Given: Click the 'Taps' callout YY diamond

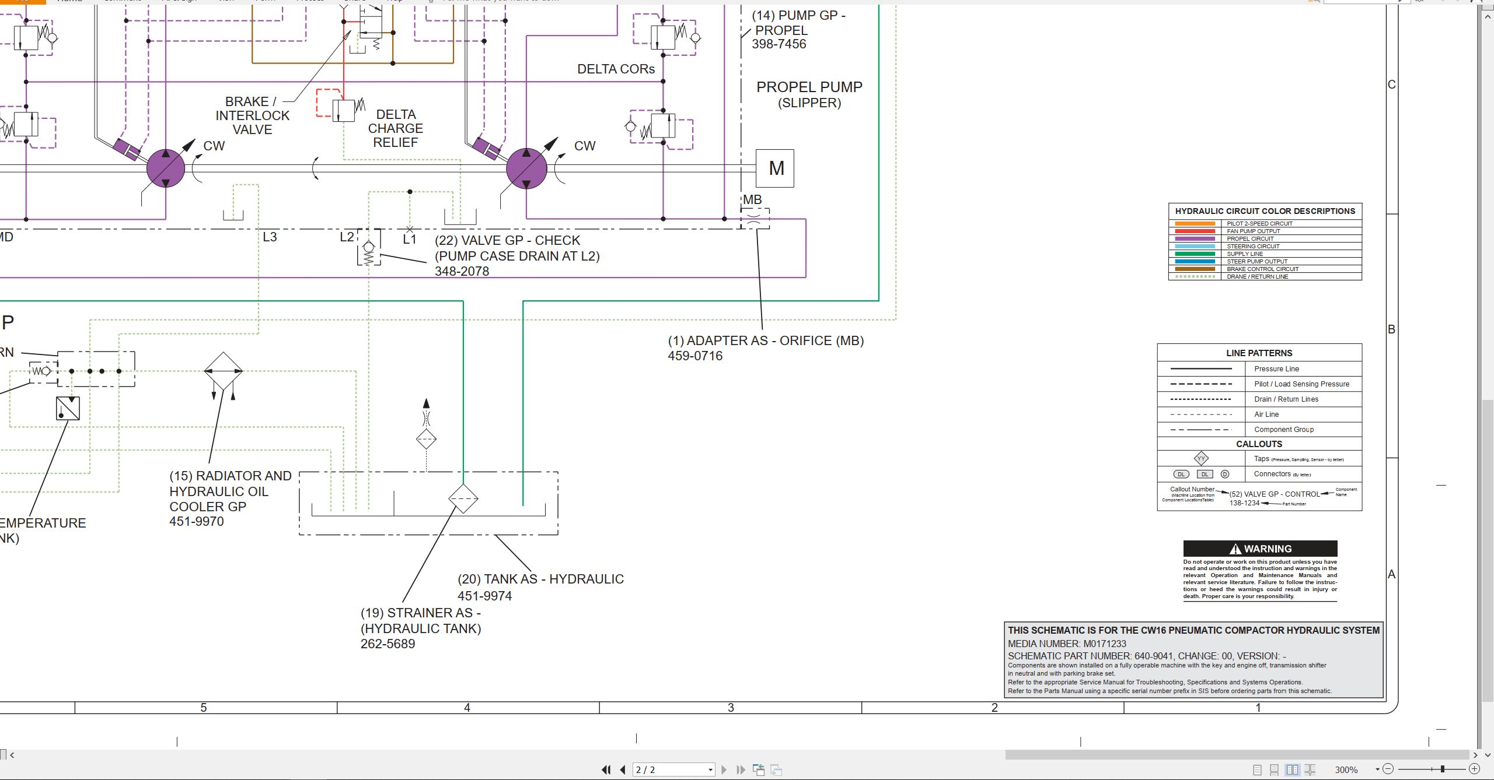Looking at the screenshot, I should 1201,459.
